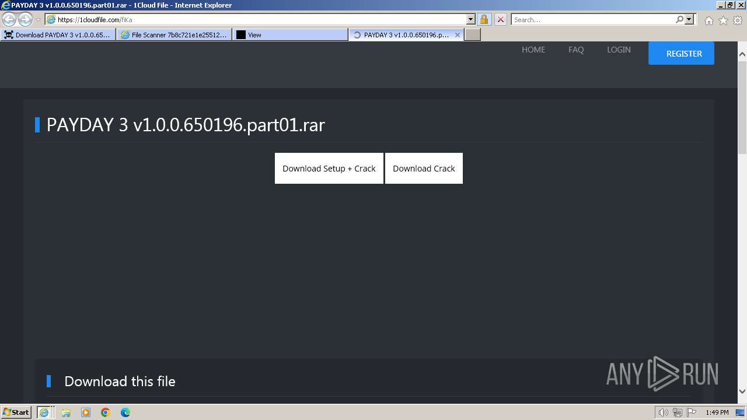Image resolution: width=747 pixels, height=420 pixels.
Task: Click the magnifier search icon
Action: coord(679,19)
